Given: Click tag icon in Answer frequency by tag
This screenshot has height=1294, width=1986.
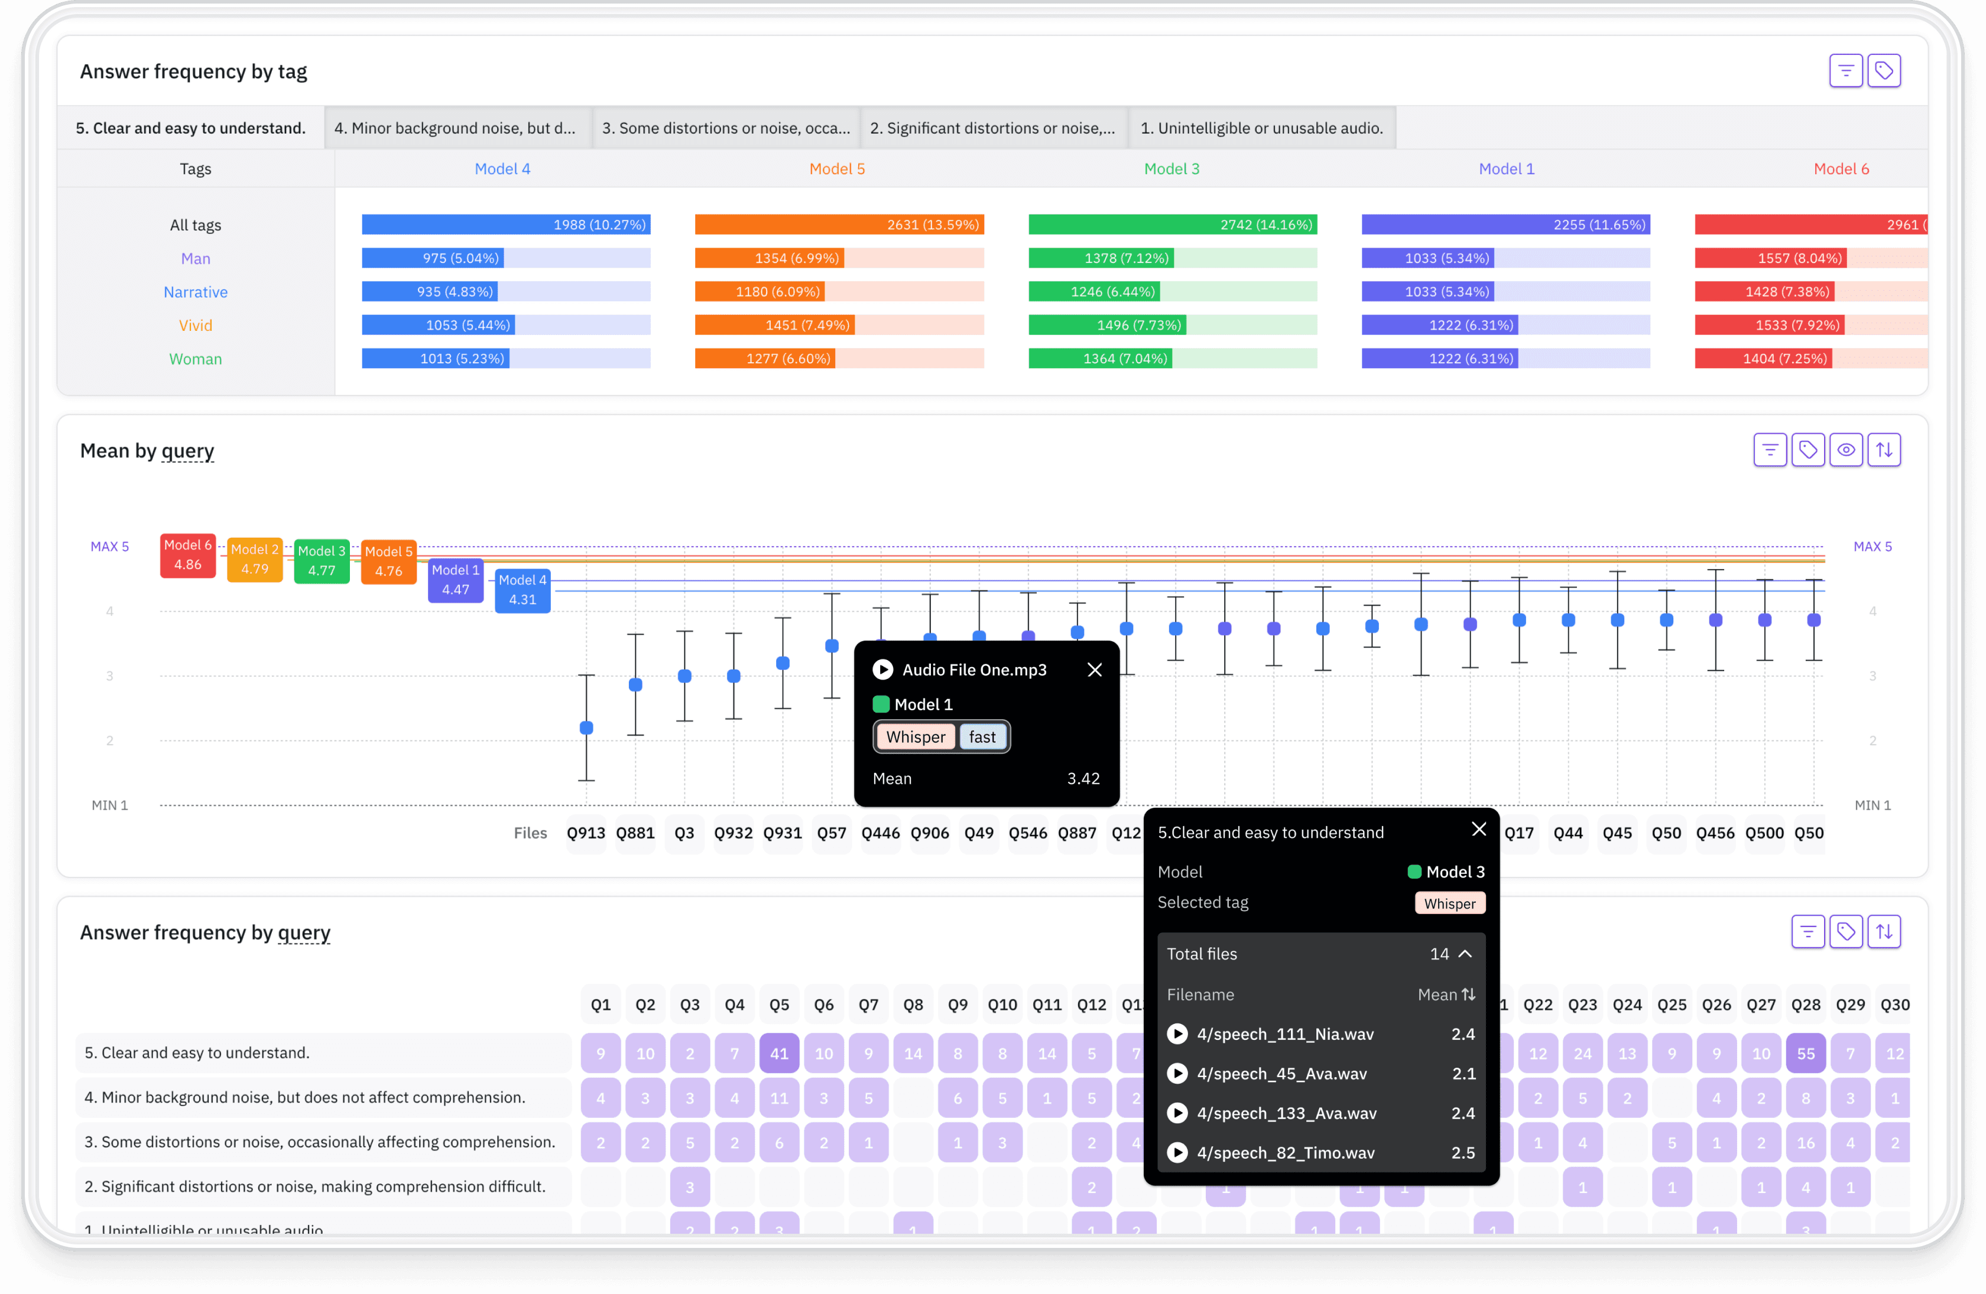Looking at the screenshot, I should [x=1883, y=71].
